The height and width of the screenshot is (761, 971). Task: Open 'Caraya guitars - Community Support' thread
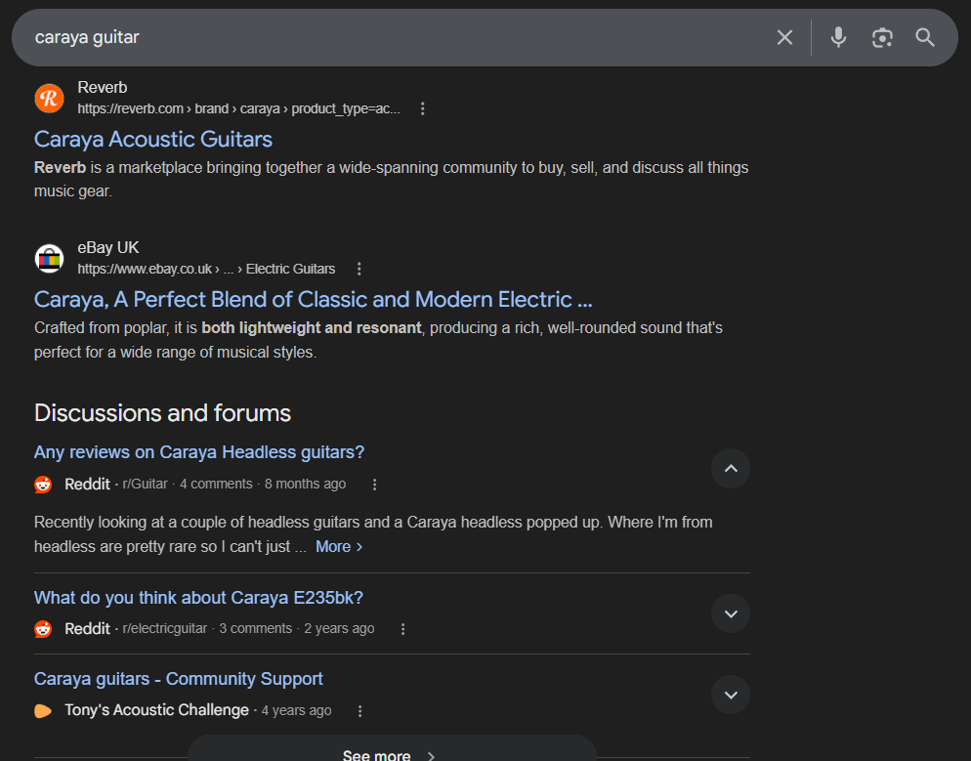[179, 679]
